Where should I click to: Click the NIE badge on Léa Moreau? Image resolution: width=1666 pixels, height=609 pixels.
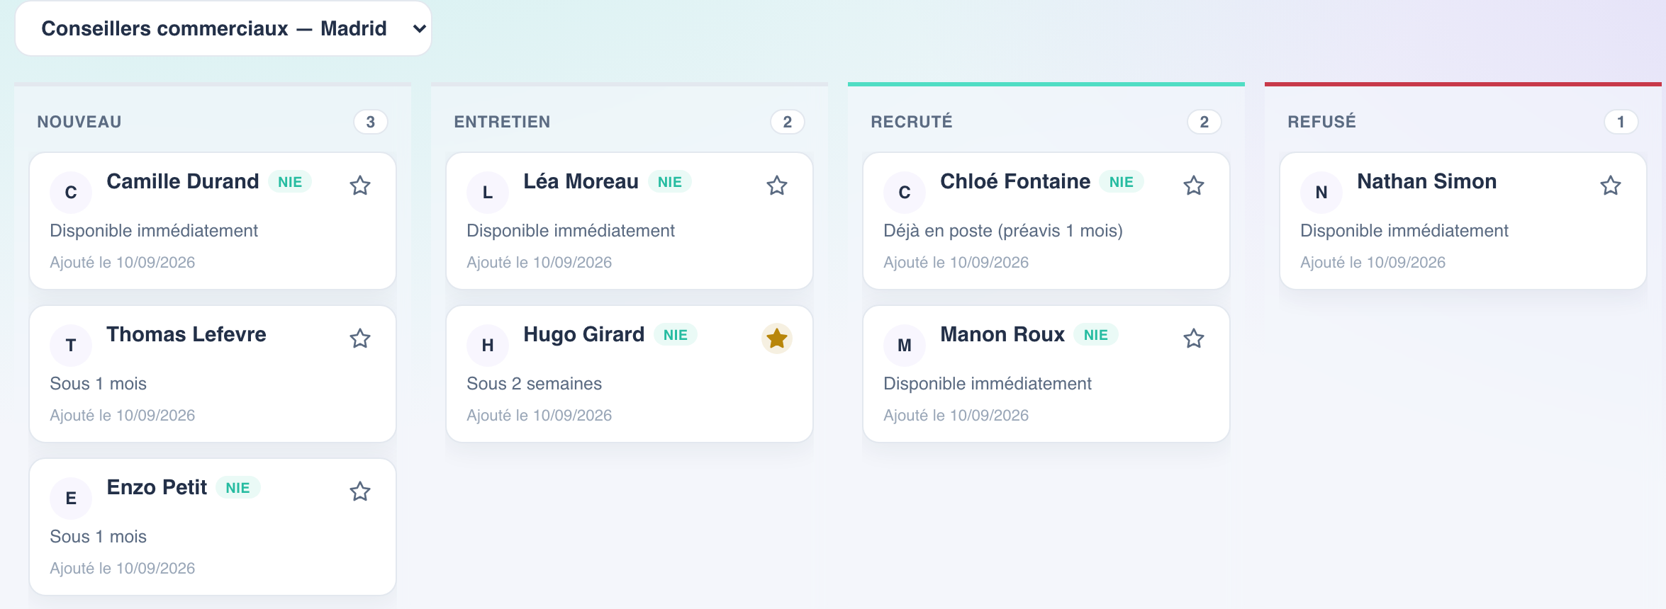[x=669, y=182]
